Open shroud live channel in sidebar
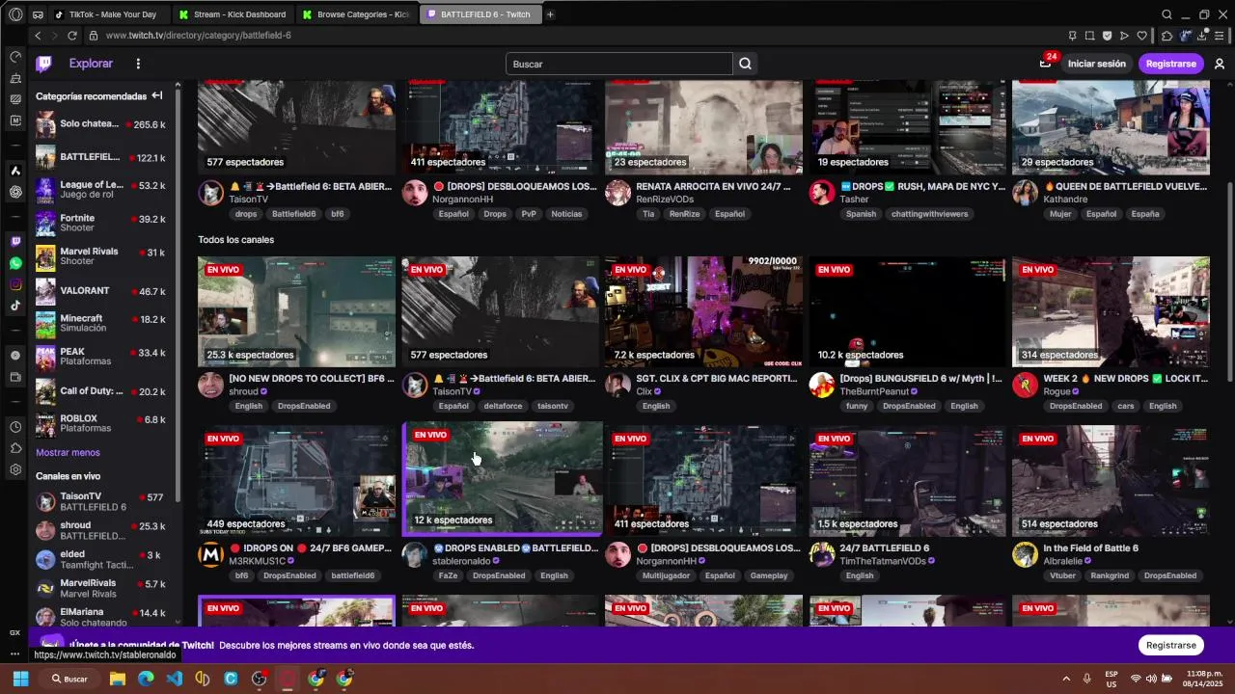The width and height of the screenshot is (1235, 694). coord(101,531)
